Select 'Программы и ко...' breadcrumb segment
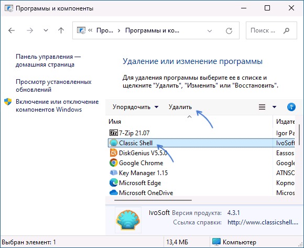 [152, 30]
